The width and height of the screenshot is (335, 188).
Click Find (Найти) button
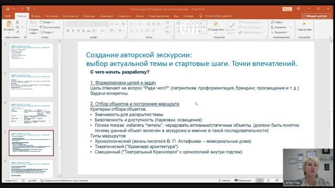tap(277, 22)
